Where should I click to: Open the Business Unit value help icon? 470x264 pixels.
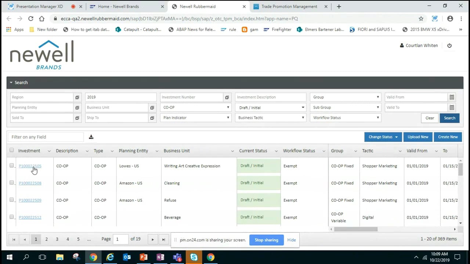[152, 107]
